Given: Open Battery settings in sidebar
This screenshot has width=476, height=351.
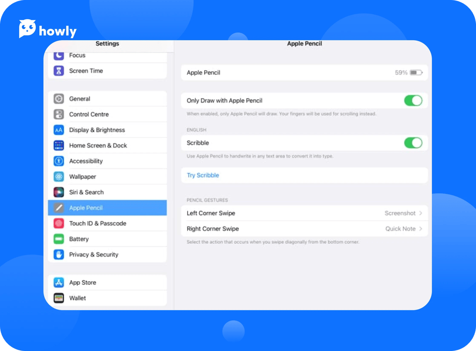Looking at the screenshot, I should point(79,239).
